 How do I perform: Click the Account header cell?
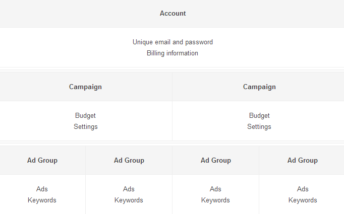tap(173, 14)
